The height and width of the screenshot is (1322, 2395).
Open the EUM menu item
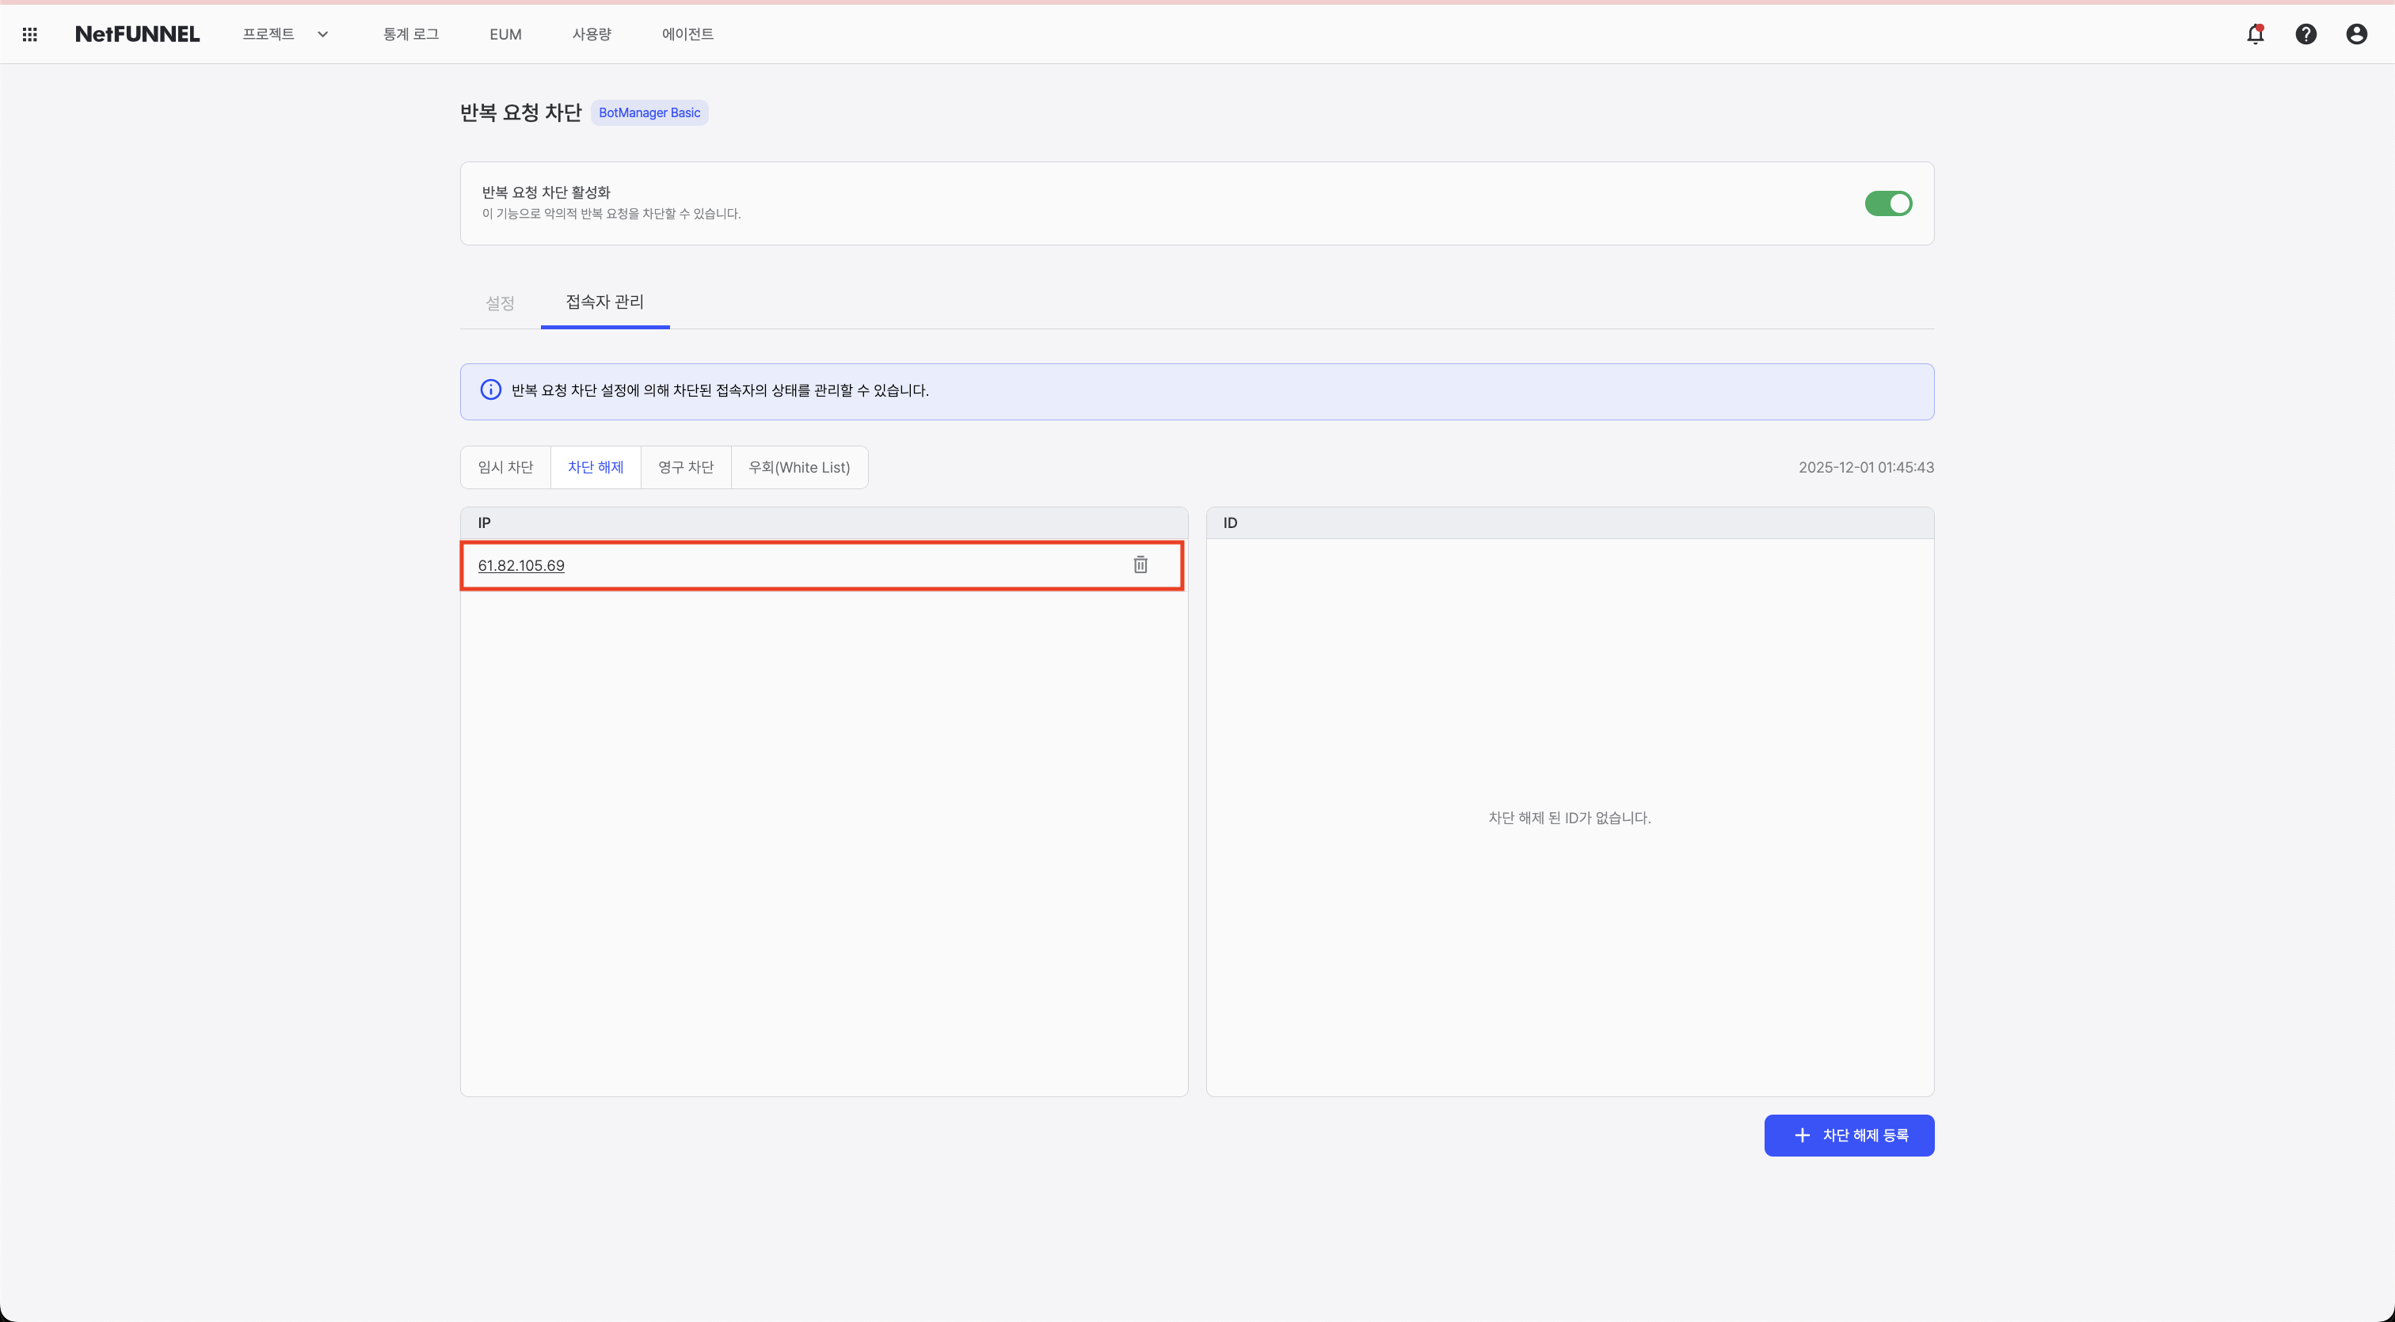(505, 34)
